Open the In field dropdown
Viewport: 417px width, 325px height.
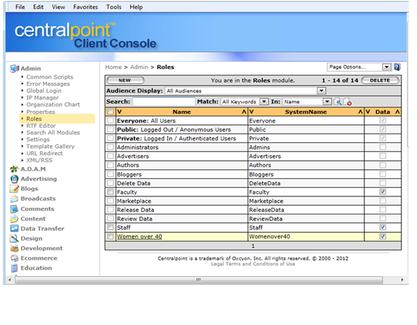(307, 101)
